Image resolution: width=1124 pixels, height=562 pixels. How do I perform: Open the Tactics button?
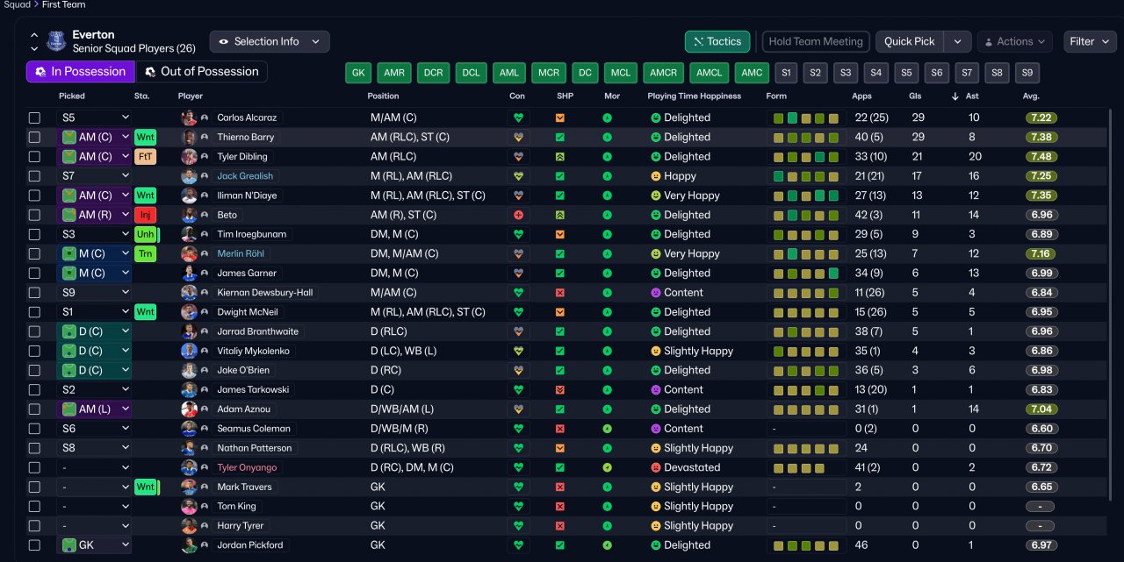coord(717,41)
